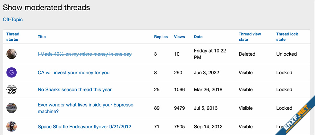315x135 pixels.
Task: Open 'CA will invest your money for you' thread
Action: (x=73, y=73)
